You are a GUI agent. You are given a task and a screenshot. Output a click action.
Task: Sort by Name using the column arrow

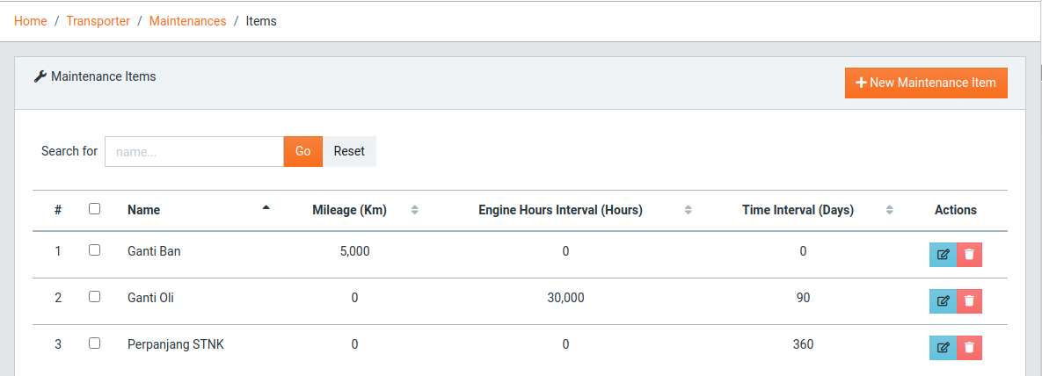click(266, 208)
